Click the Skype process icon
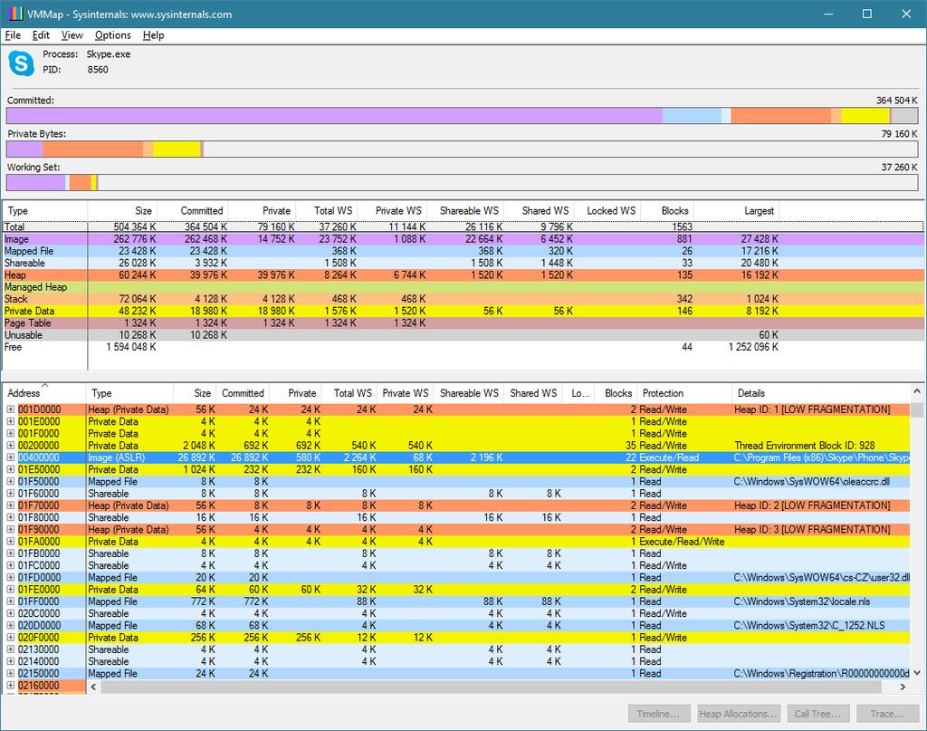 [22, 63]
